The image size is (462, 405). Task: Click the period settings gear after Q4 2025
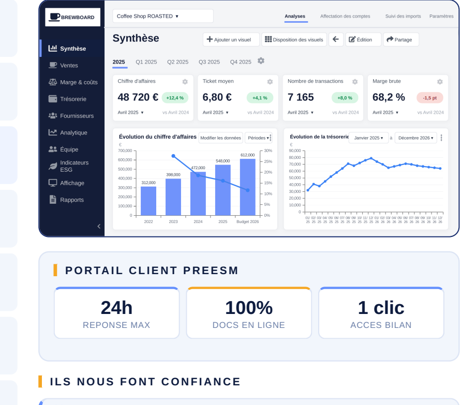[261, 61]
